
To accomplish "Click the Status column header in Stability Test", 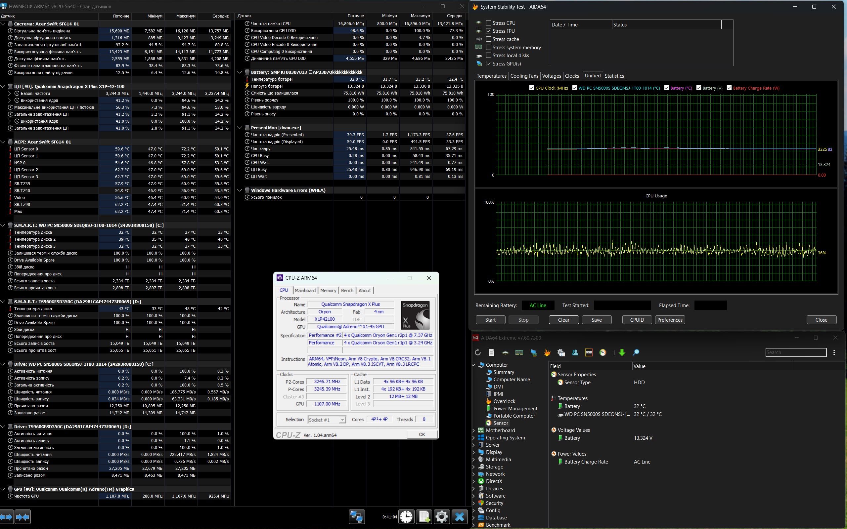I will pos(666,24).
